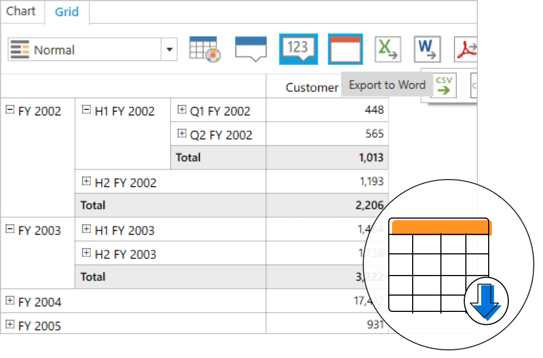Screen dimensions: 543x358
Task: Export the grid to Excel
Action: click(388, 49)
